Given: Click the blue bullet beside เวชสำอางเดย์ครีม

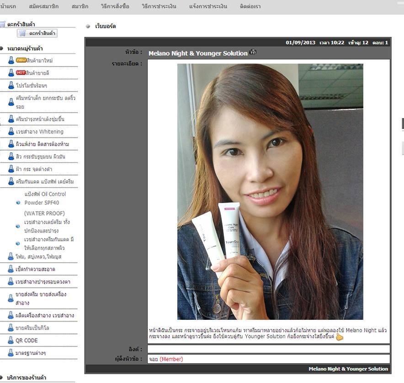Looking at the screenshot, I should (x=18, y=226).
